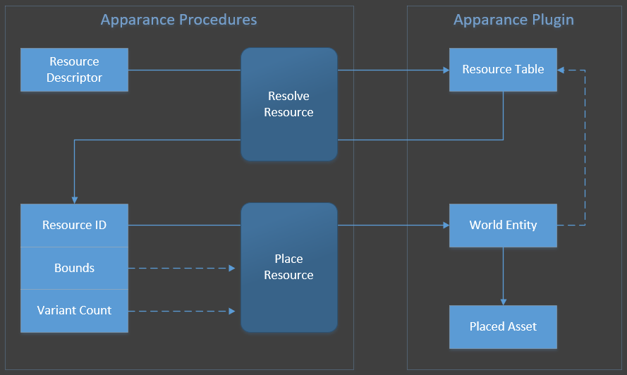
Task: Click line joining Resource ID to Place Resource
Action: coord(184,226)
